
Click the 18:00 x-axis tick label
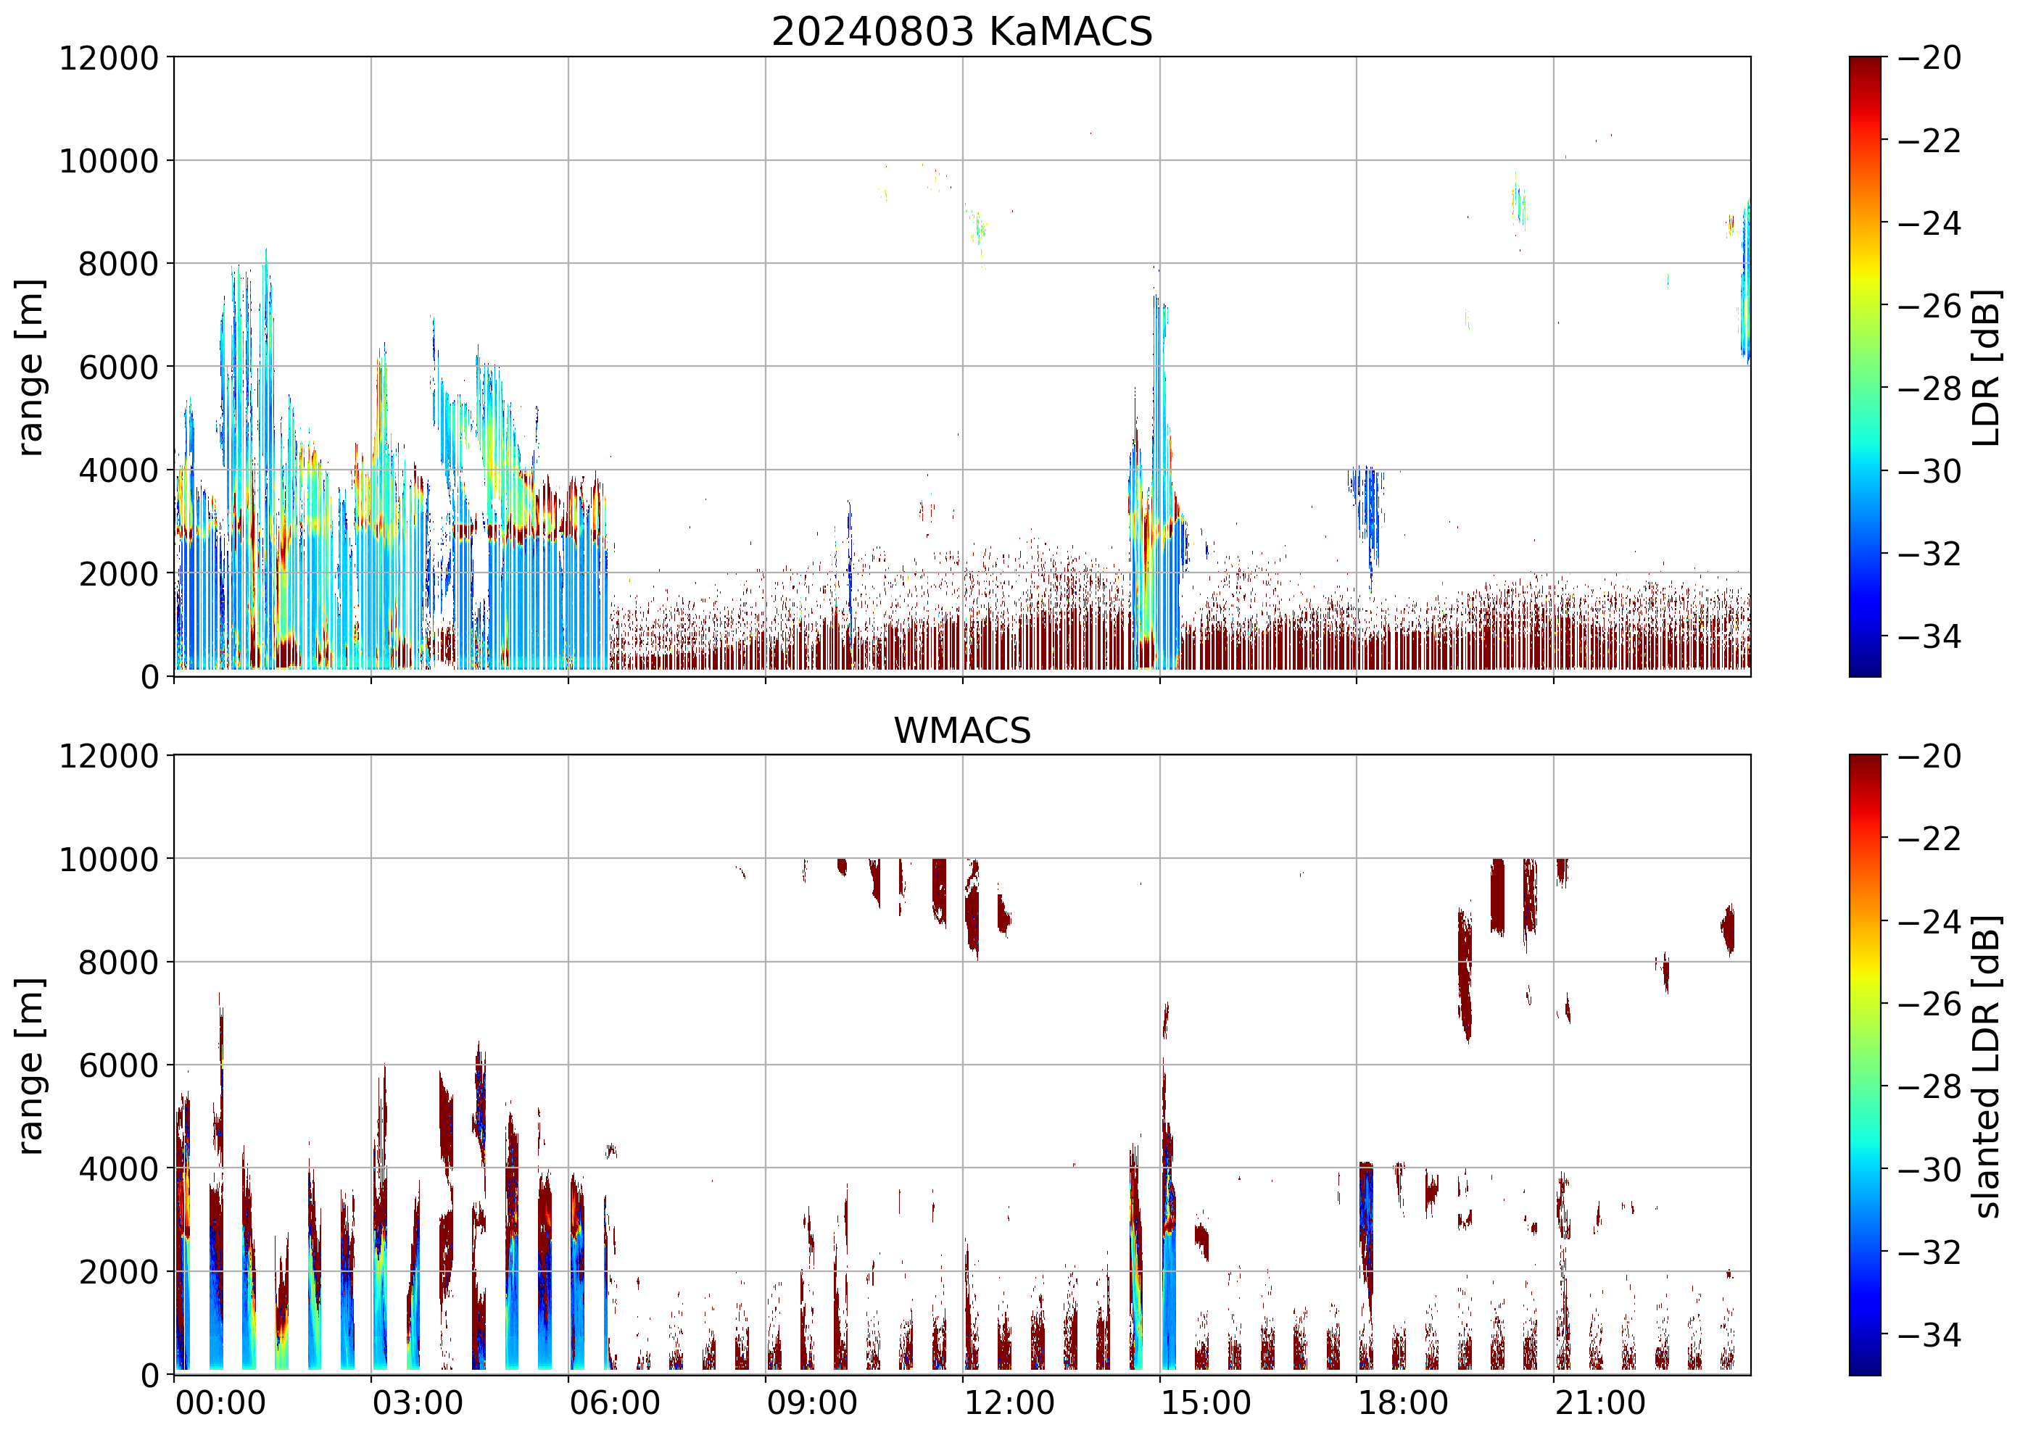coord(1403,1403)
